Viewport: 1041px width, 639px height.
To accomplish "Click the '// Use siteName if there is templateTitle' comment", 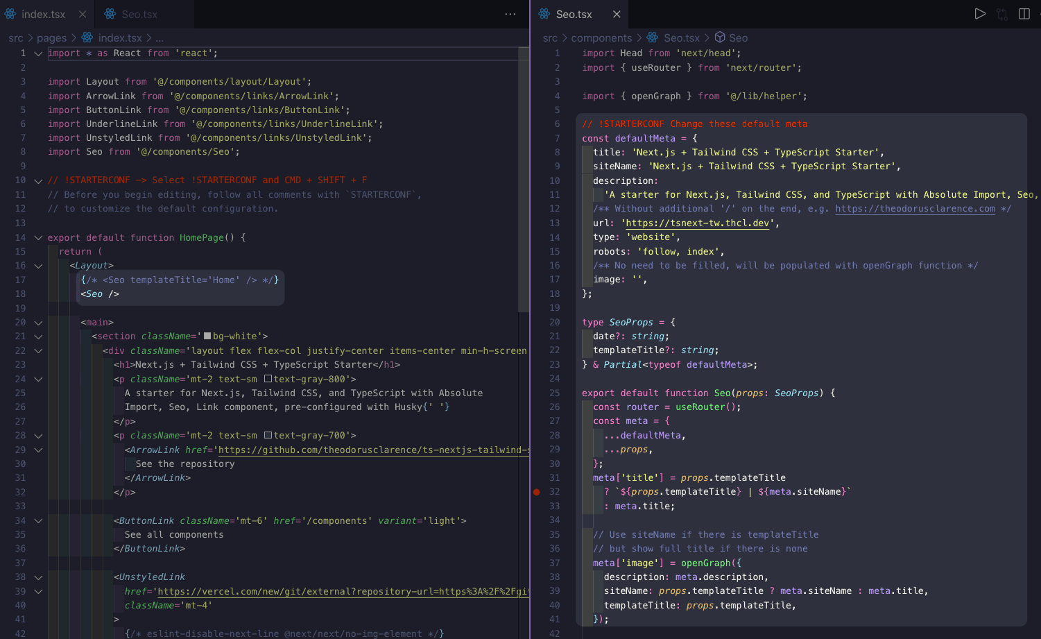I will click(706, 535).
